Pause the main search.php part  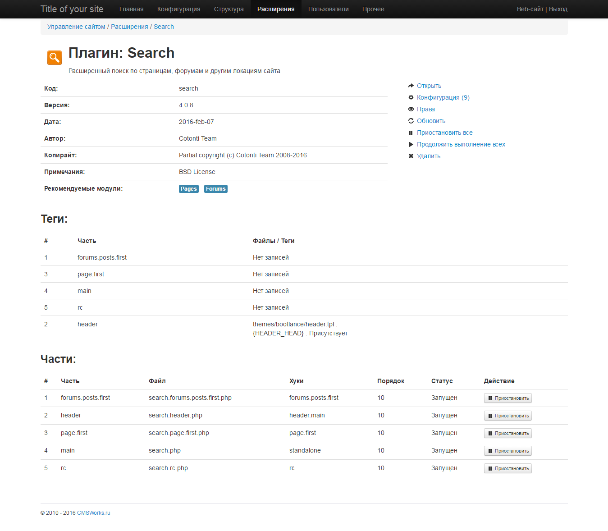(x=507, y=451)
